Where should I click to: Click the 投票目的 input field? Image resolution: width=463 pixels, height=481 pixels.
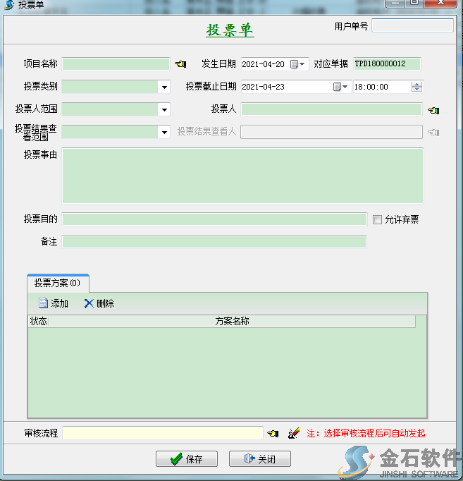click(x=214, y=219)
